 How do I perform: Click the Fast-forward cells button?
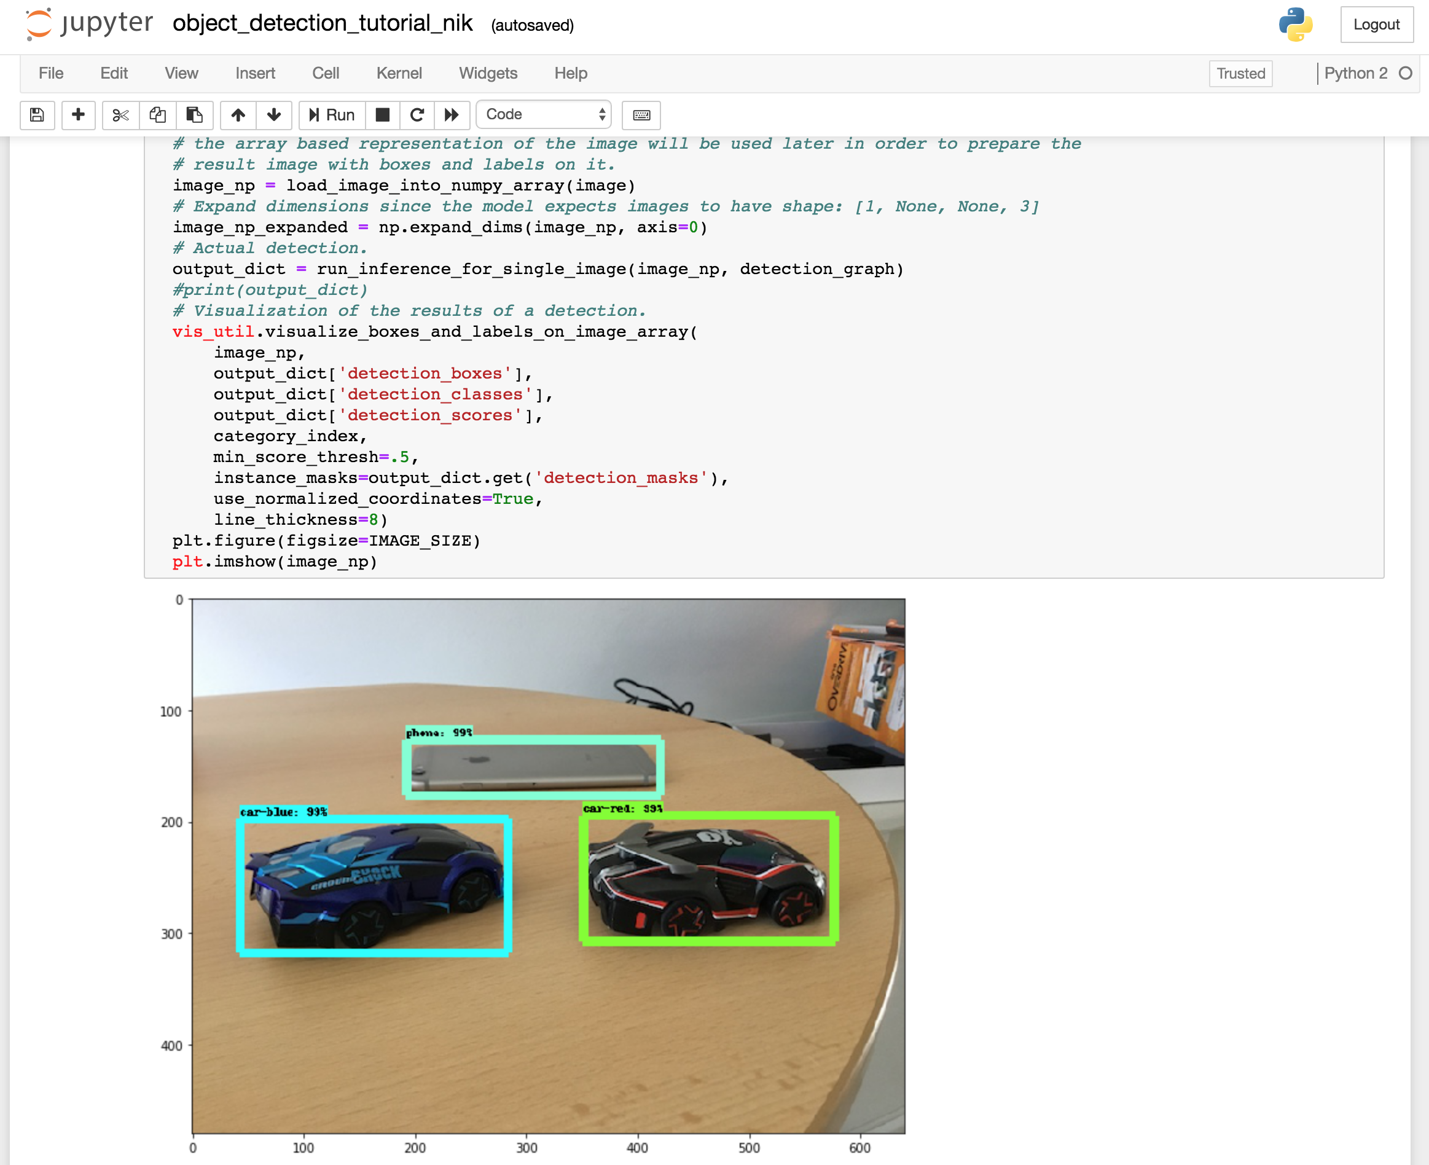(451, 115)
